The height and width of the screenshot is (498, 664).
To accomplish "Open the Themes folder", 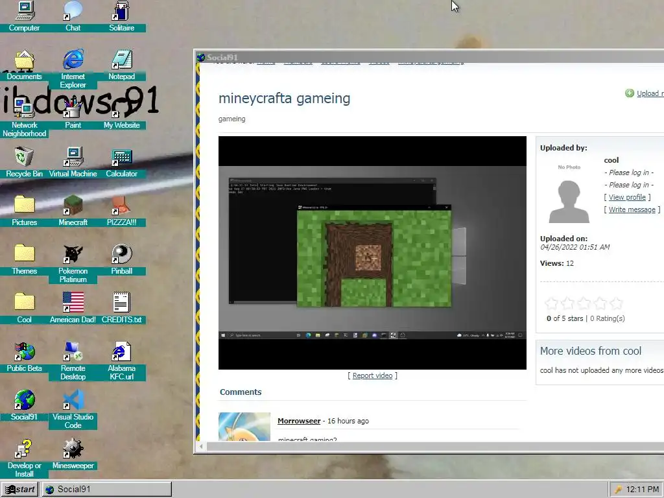I will [x=24, y=259].
